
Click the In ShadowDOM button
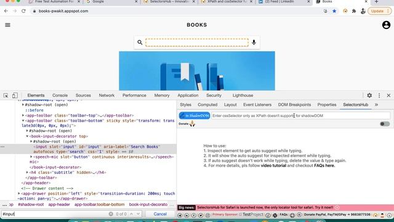[x=195, y=115]
